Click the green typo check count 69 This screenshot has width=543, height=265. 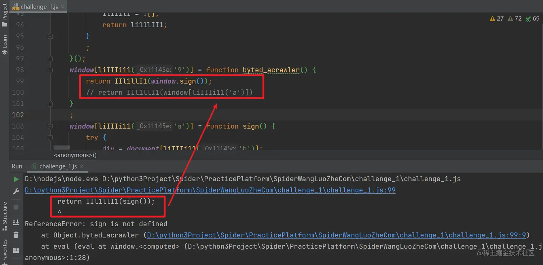[532, 19]
